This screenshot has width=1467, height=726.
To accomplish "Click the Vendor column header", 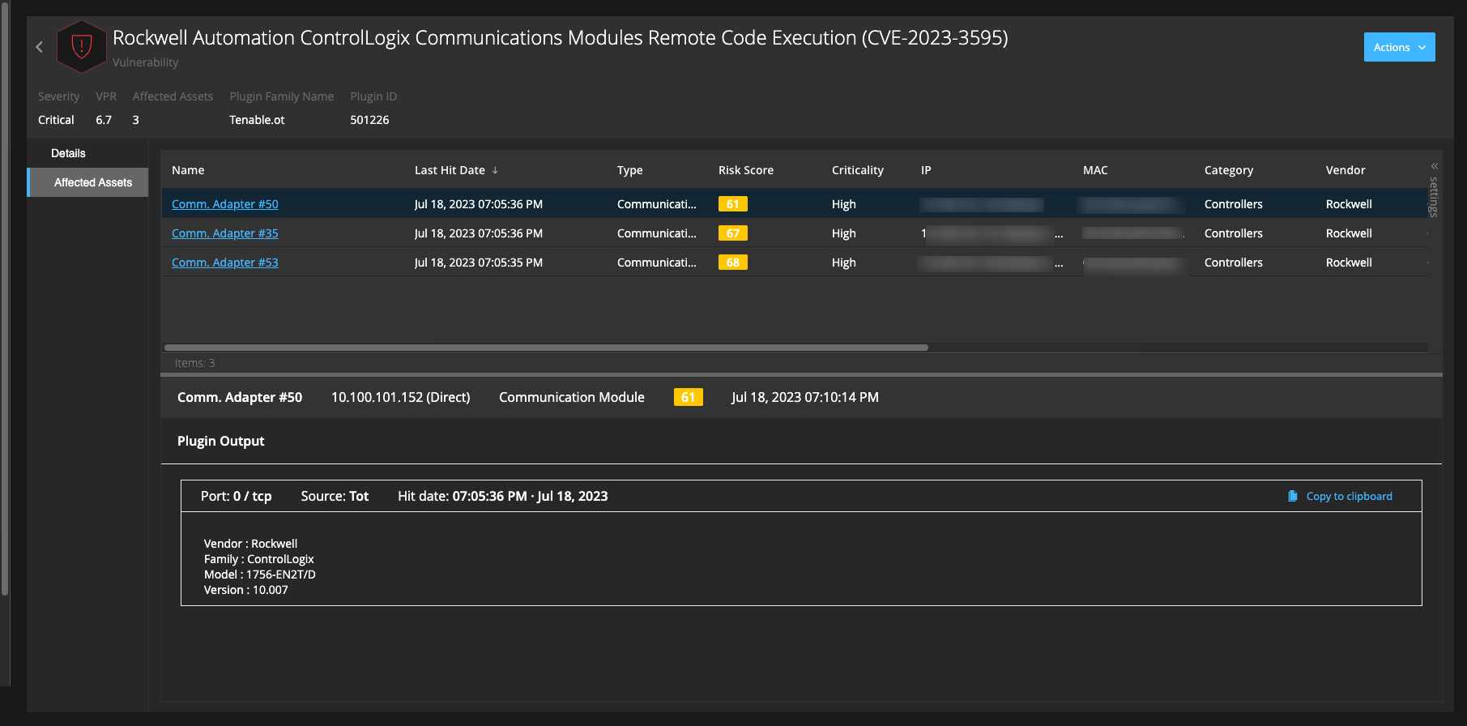I will 1345,170.
